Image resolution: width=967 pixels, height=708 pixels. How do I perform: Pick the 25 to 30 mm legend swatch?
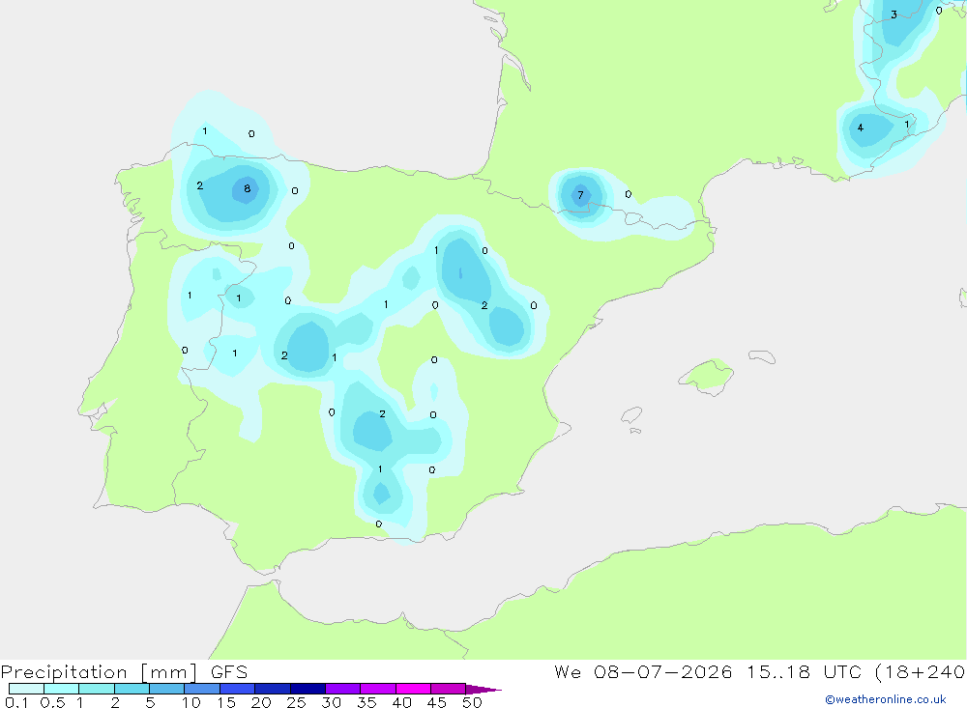(308, 689)
